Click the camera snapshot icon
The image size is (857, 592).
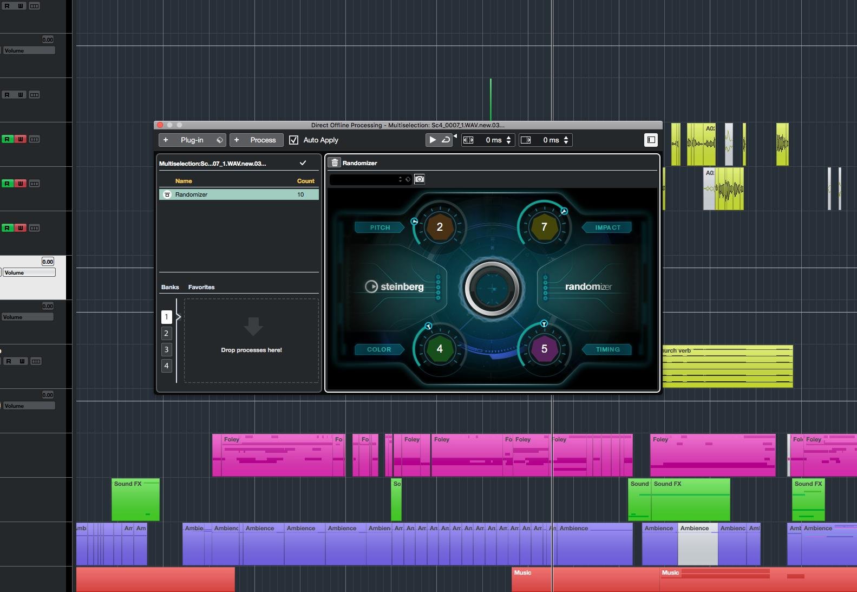pyautogui.click(x=420, y=179)
